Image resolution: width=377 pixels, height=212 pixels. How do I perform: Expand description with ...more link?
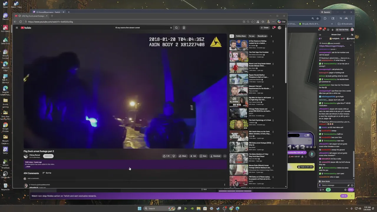(x=28, y=167)
